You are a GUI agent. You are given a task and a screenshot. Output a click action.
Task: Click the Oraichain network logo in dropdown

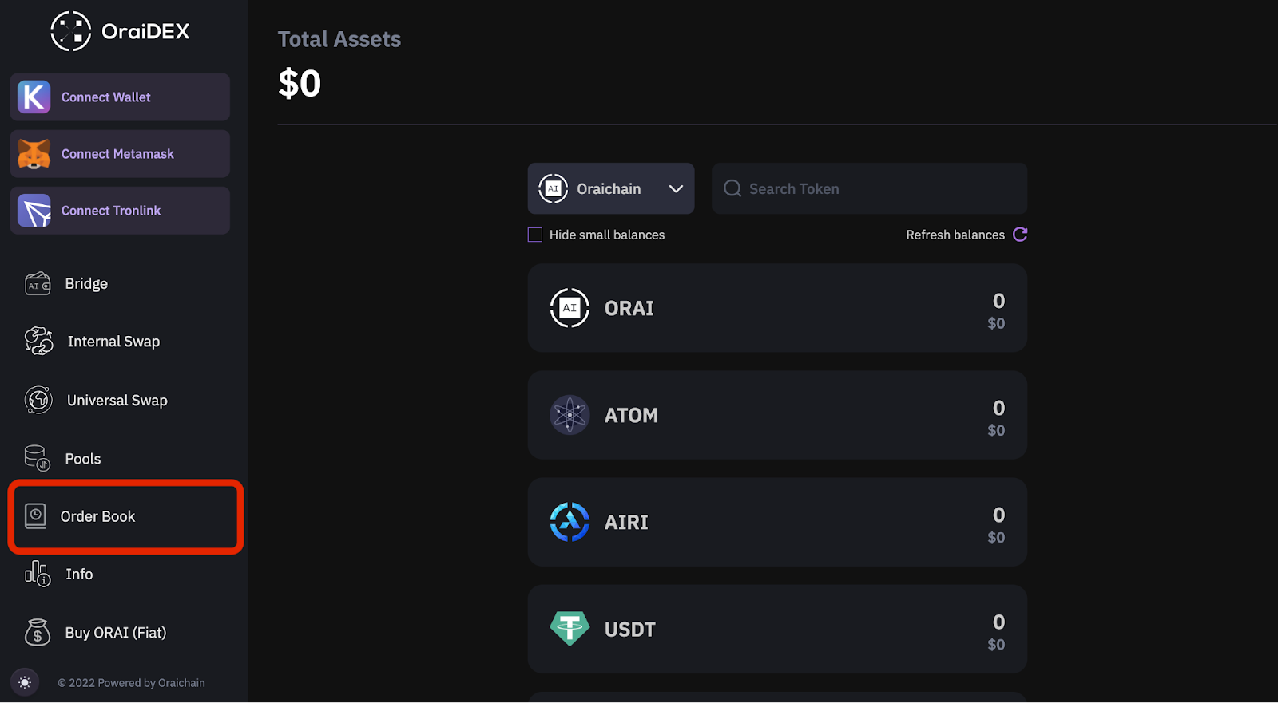coord(553,188)
